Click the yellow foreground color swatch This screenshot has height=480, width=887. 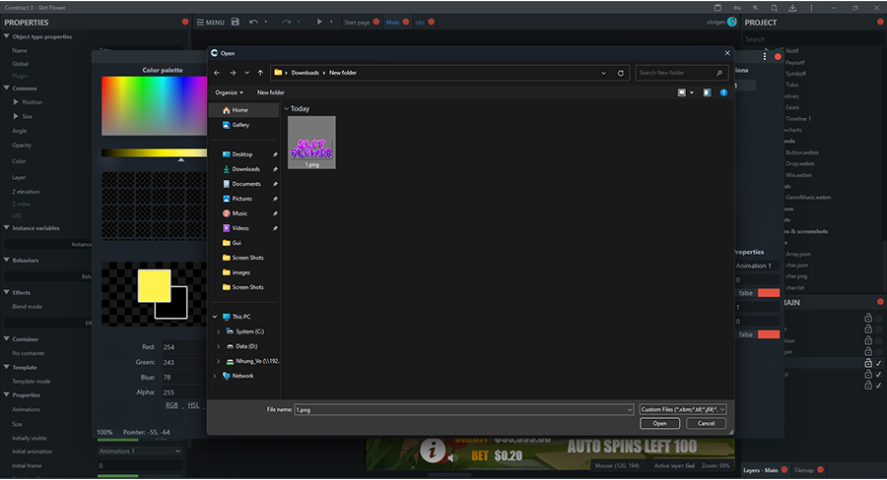153,284
